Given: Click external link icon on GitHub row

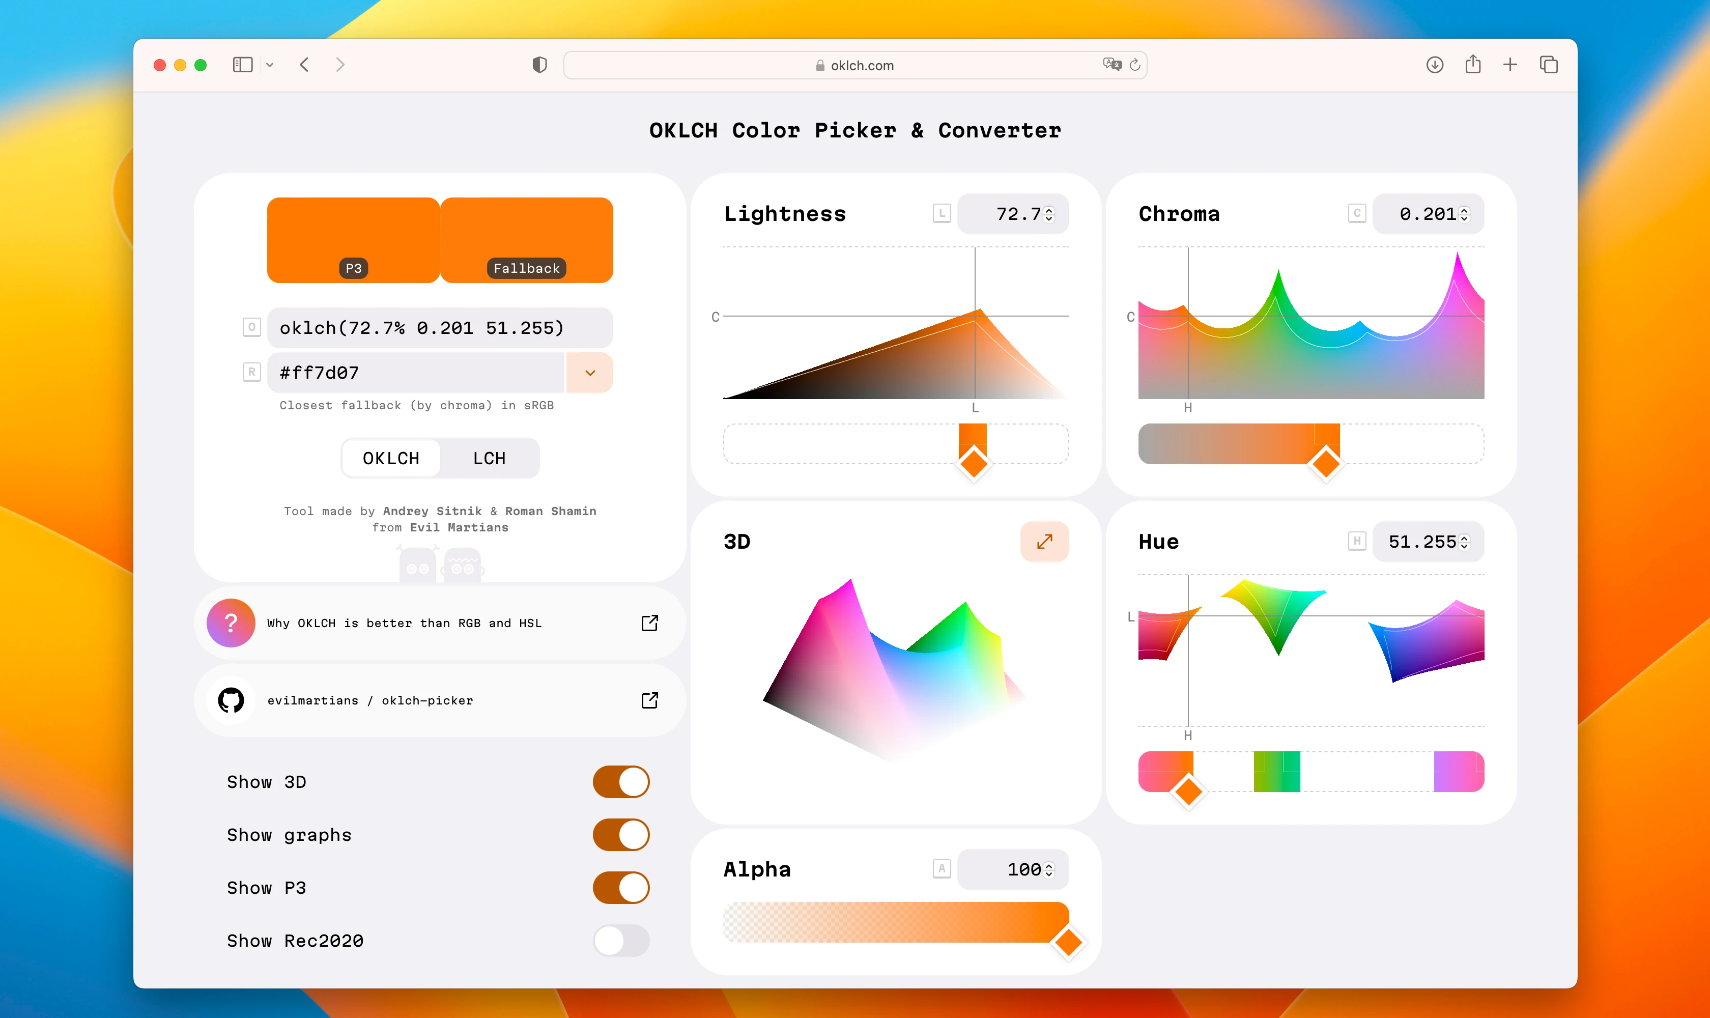Looking at the screenshot, I should coord(649,700).
